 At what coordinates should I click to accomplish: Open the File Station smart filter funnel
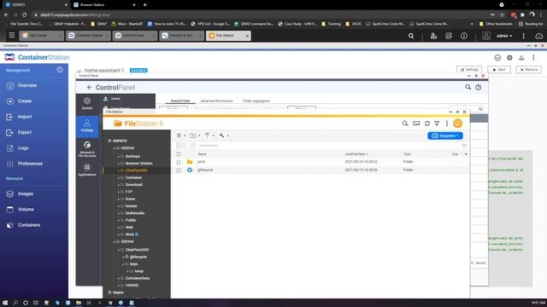coord(437,123)
